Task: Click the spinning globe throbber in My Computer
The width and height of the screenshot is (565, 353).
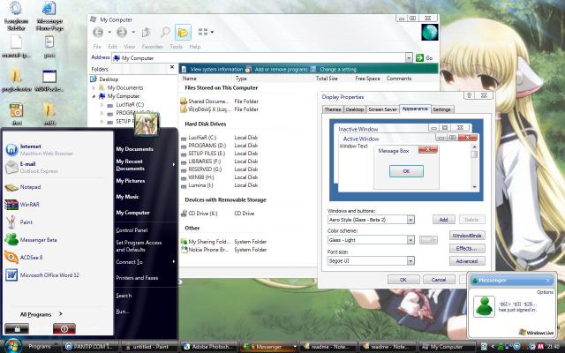Action: pos(430,32)
